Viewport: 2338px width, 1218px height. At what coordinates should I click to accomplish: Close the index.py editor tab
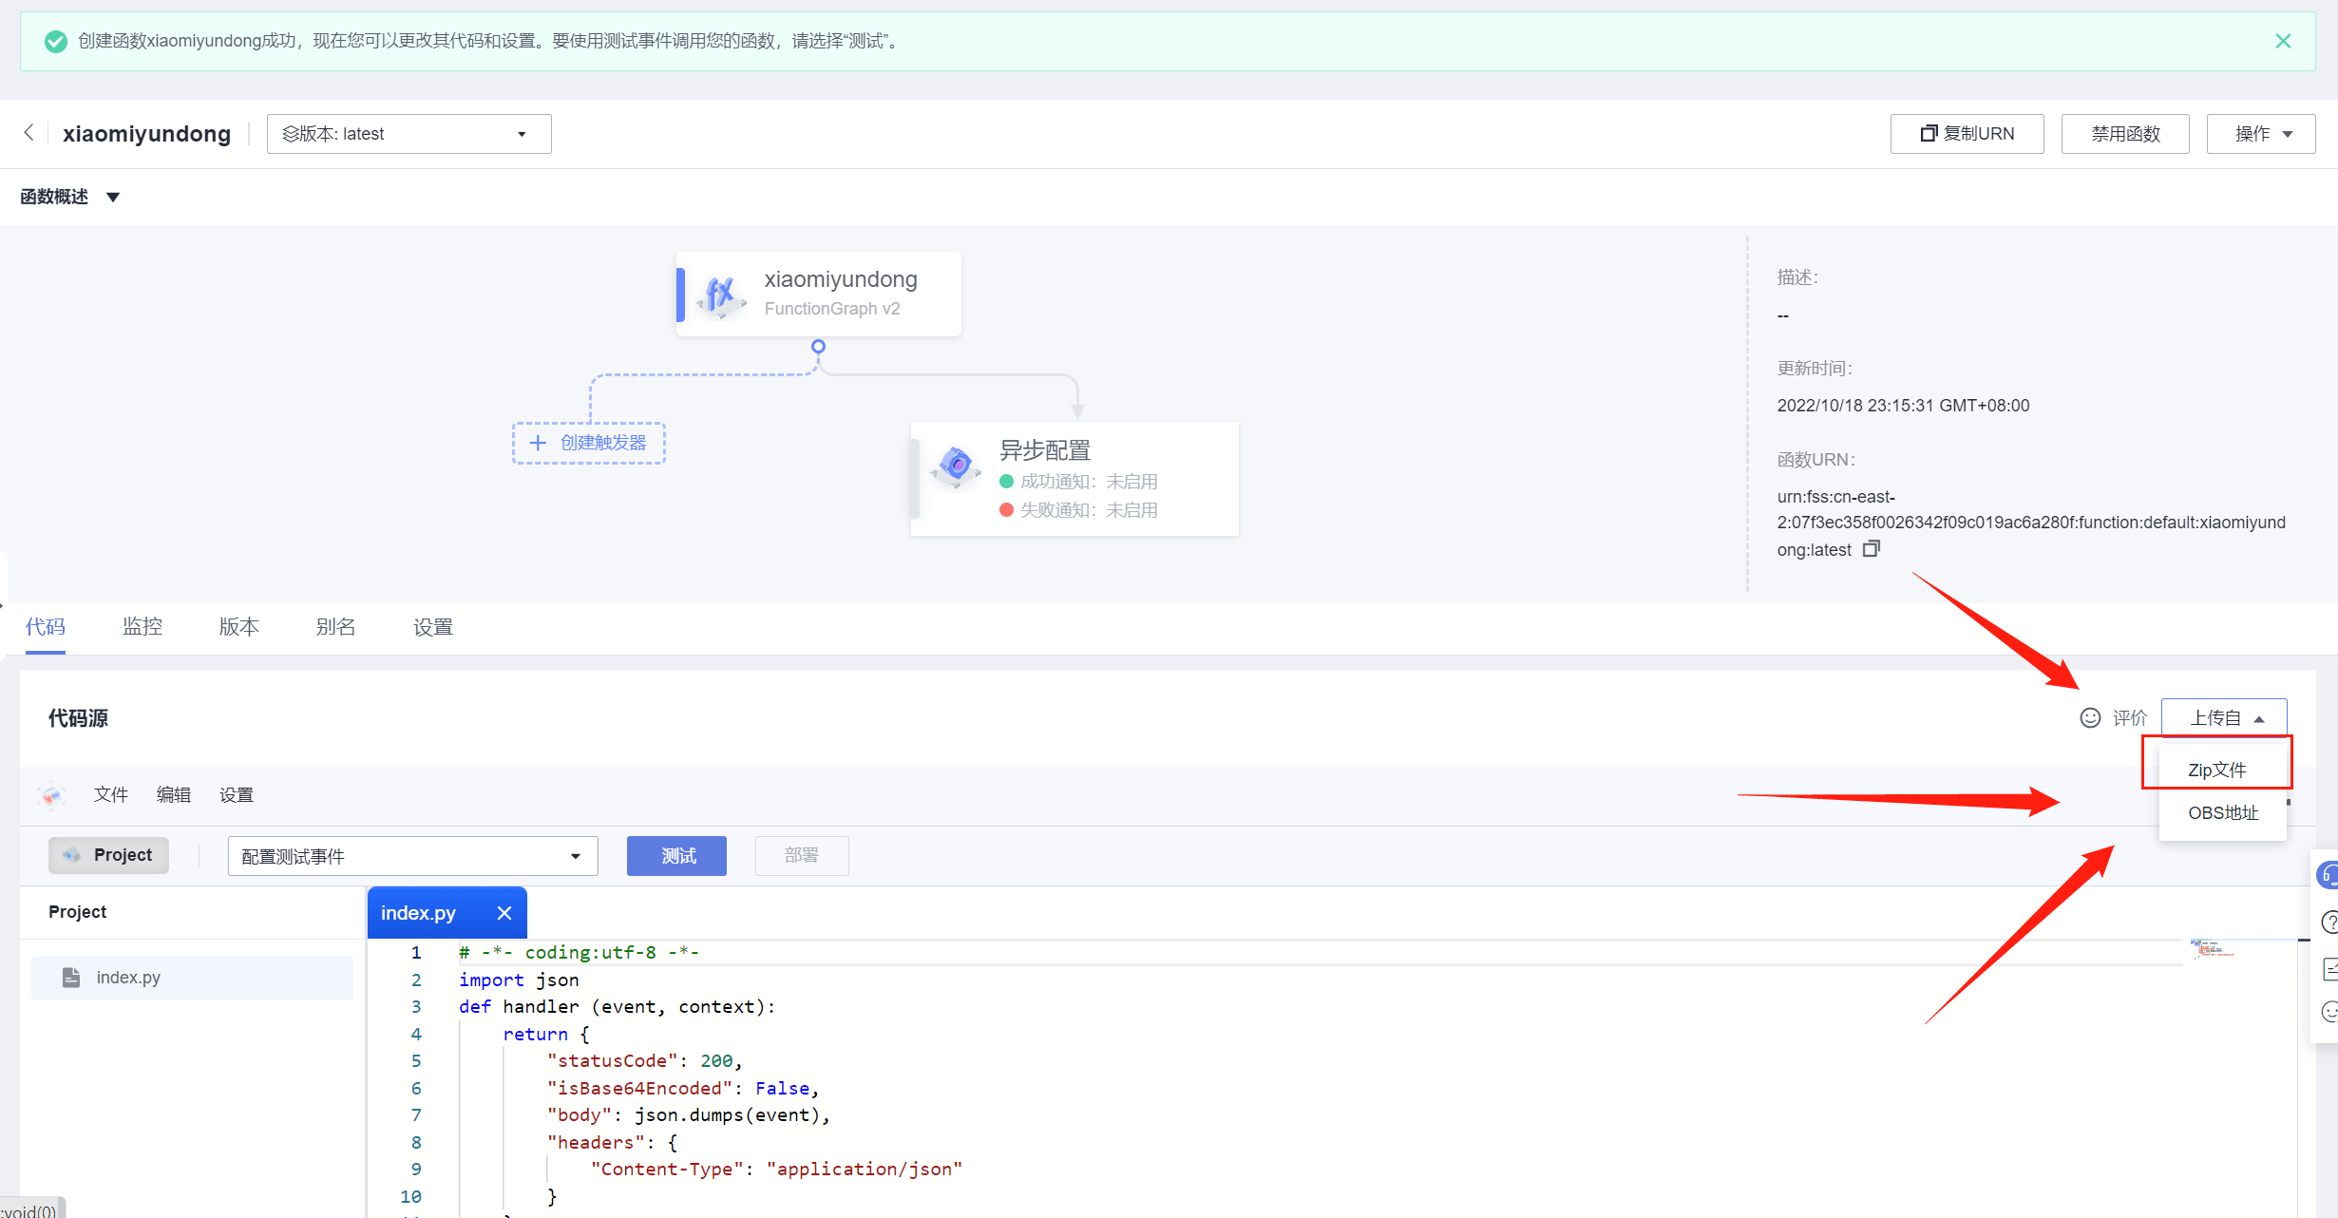(x=504, y=913)
